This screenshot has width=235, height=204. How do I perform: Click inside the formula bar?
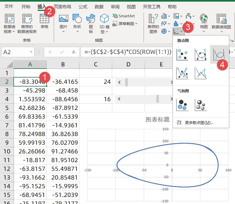click(126, 52)
